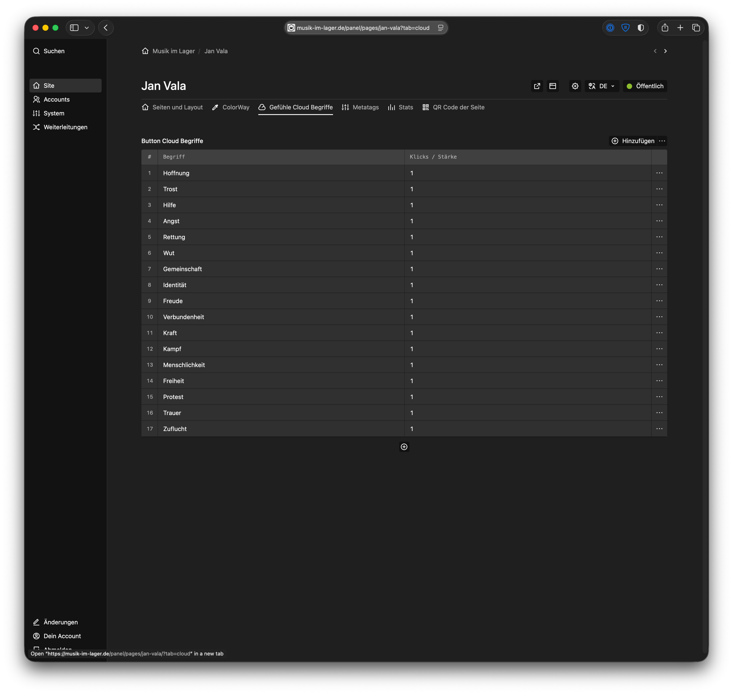Viewport: 733px width, 694px height.
Task: Open System in the sidebar
Action: pos(65,113)
